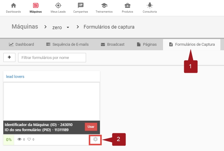Screen dimensions: 224x151
Task: Open Produtos briefcase icon
Action: coord(127,5)
